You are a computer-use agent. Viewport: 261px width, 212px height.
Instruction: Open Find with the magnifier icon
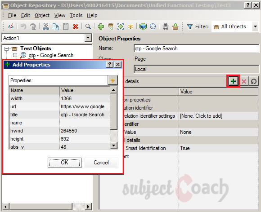pos(88,26)
